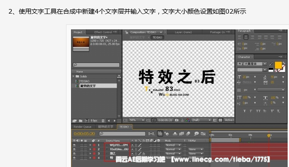Image resolution: width=289 pixels, height=167 pixels.
Task: Apply the Small Caps text style icon
Action: coord(265,111)
